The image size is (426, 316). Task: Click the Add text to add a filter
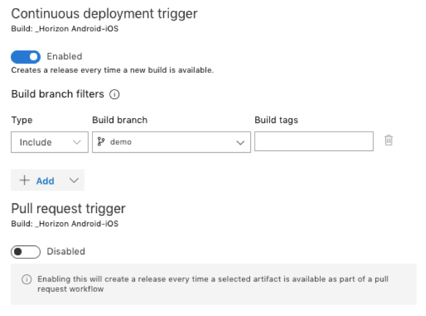click(45, 181)
